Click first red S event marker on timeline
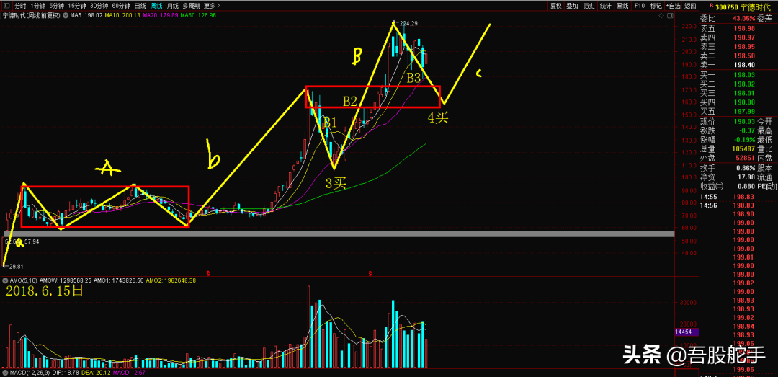Screen dimensions: 778x377 [x=208, y=273]
